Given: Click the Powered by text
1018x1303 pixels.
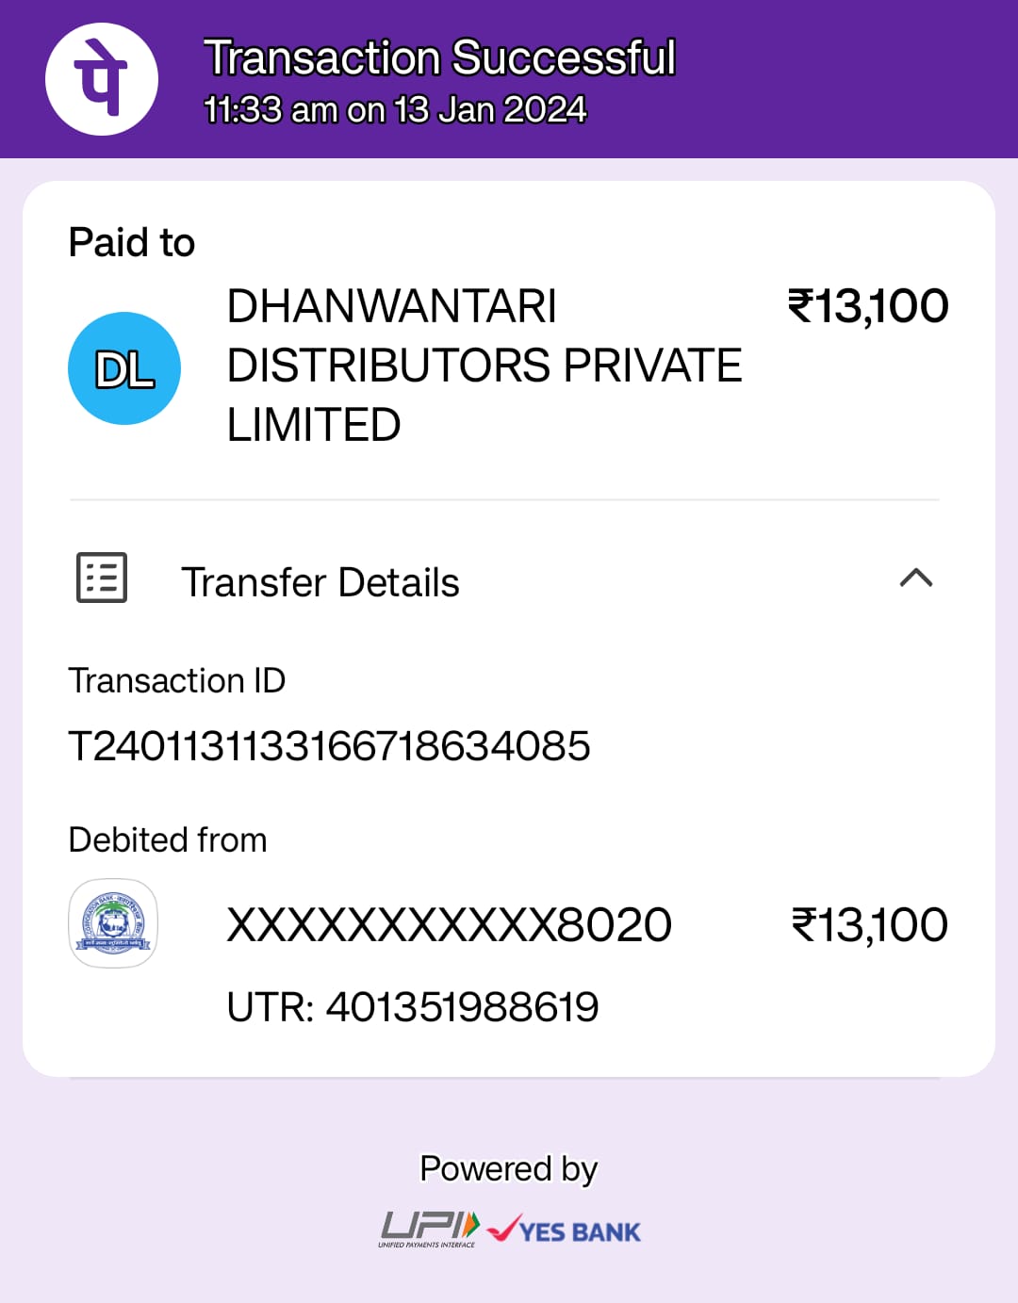Looking at the screenshot, I should click(509, 1169).
